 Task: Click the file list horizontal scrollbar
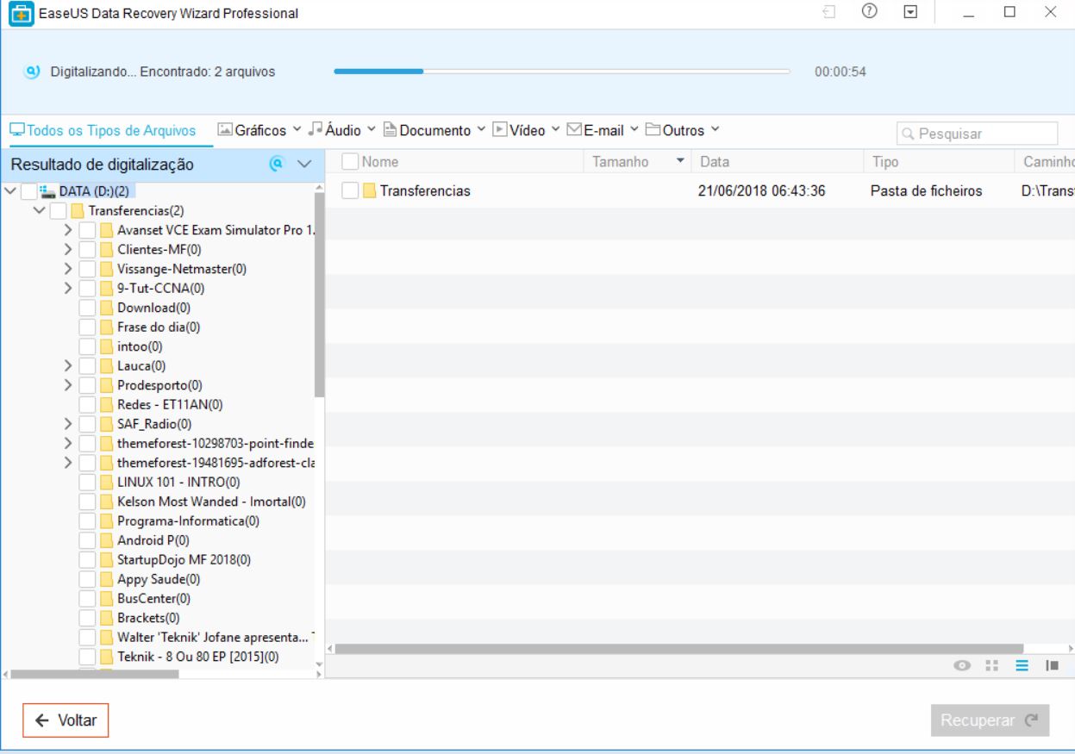pyautogui.click(x=679, y=648)
